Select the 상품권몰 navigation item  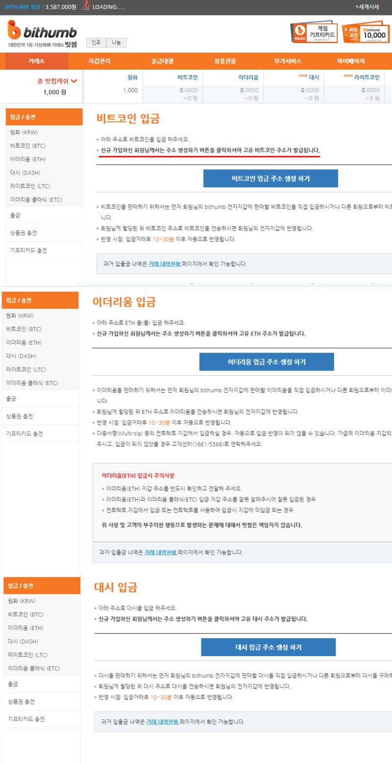(224, 60)
